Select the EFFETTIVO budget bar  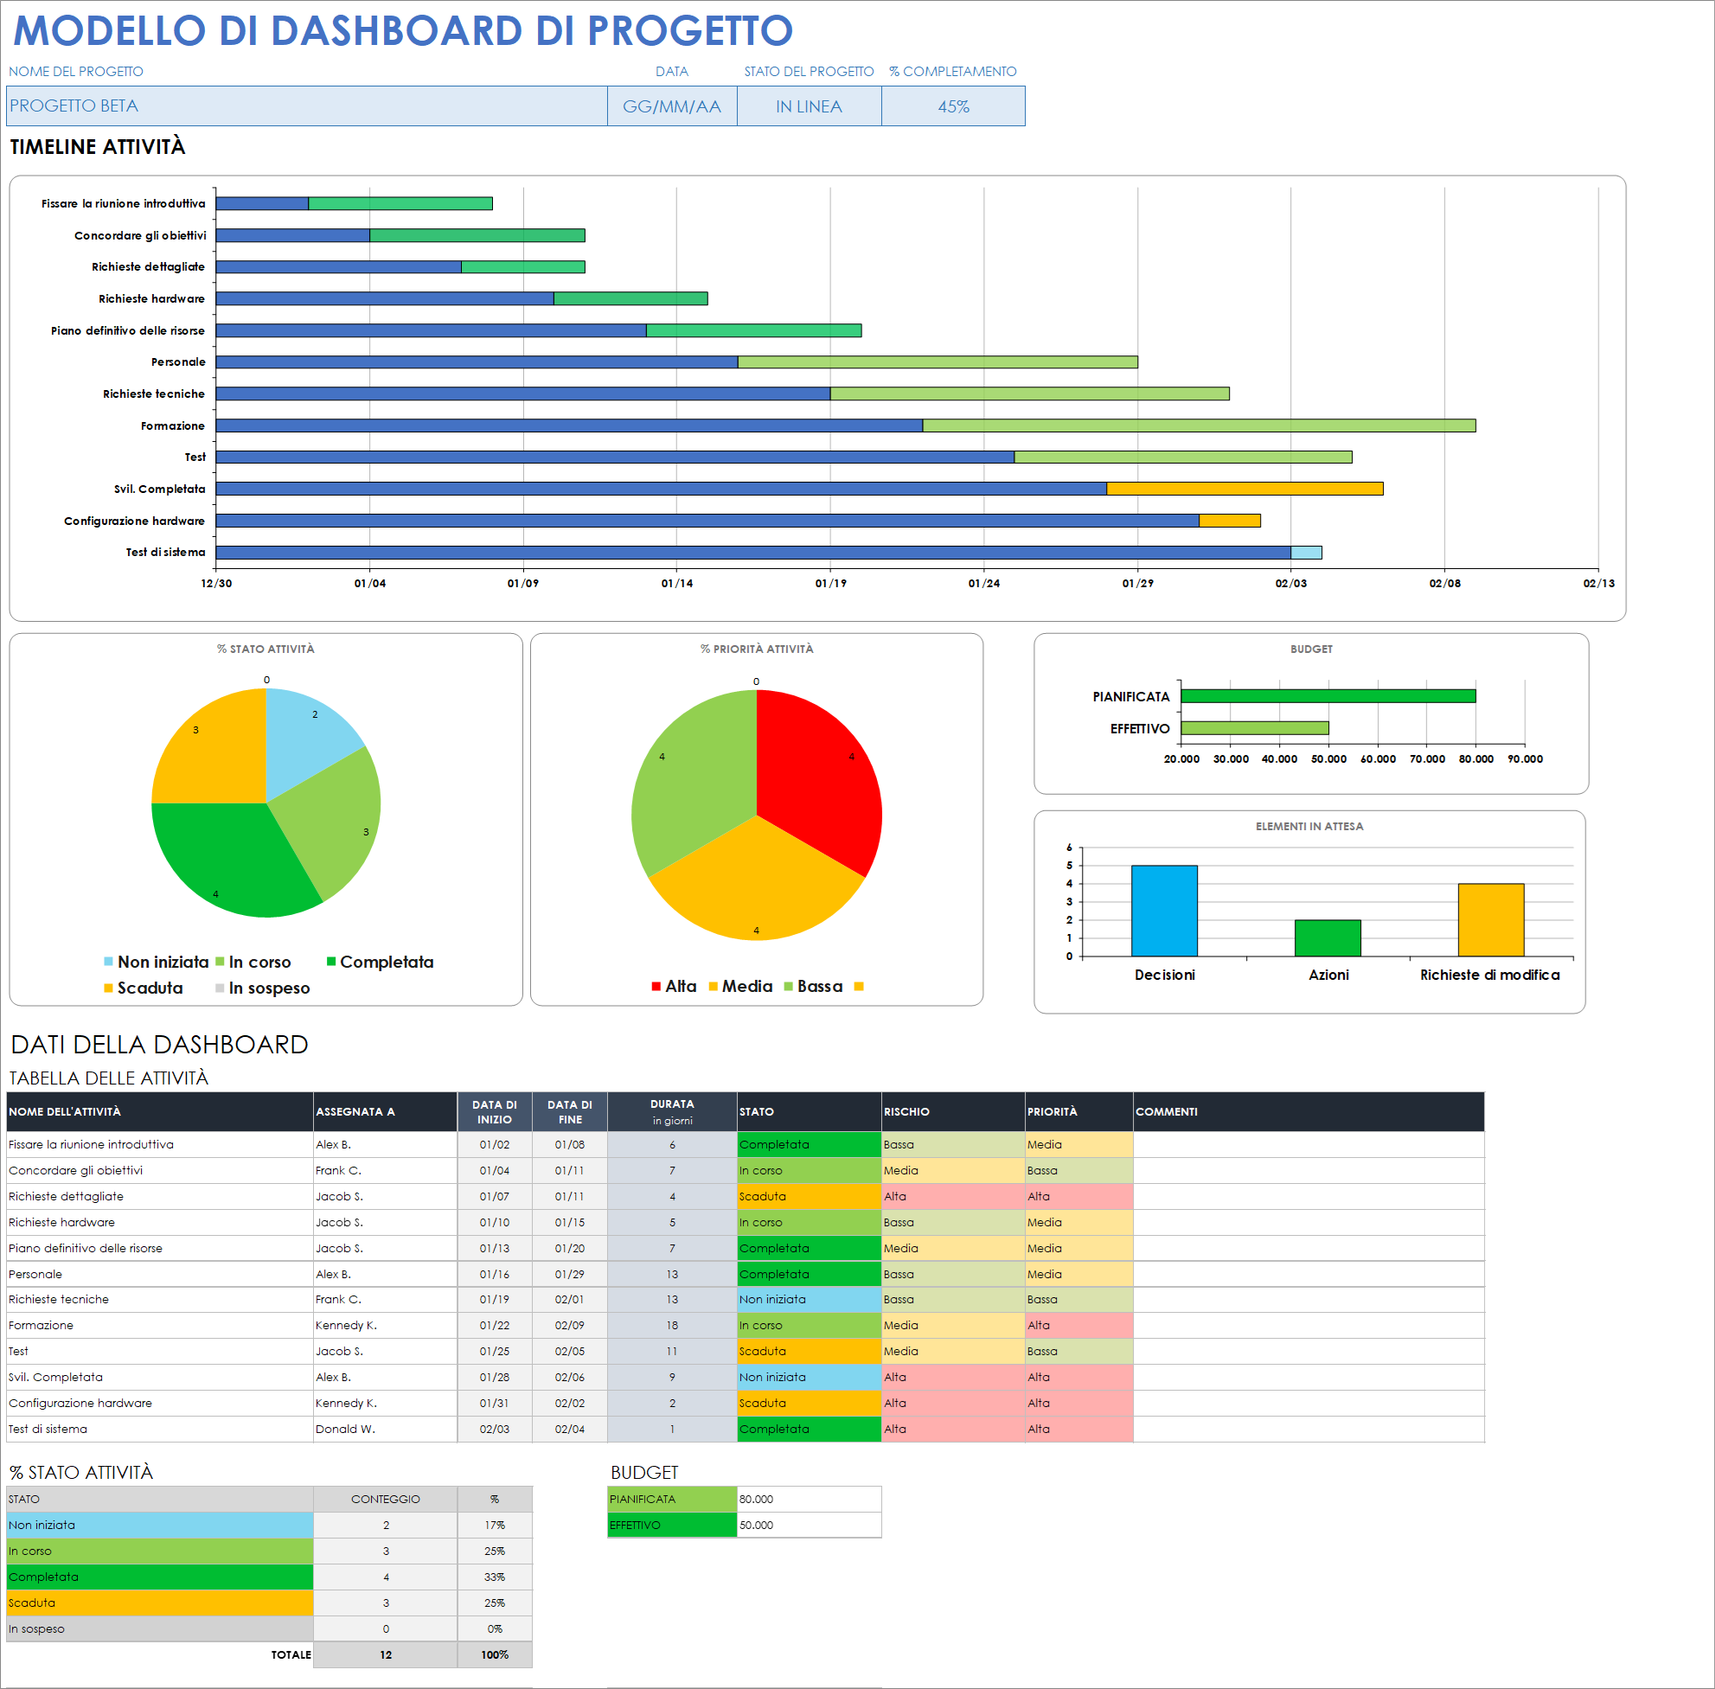(x=1255, y=728)
